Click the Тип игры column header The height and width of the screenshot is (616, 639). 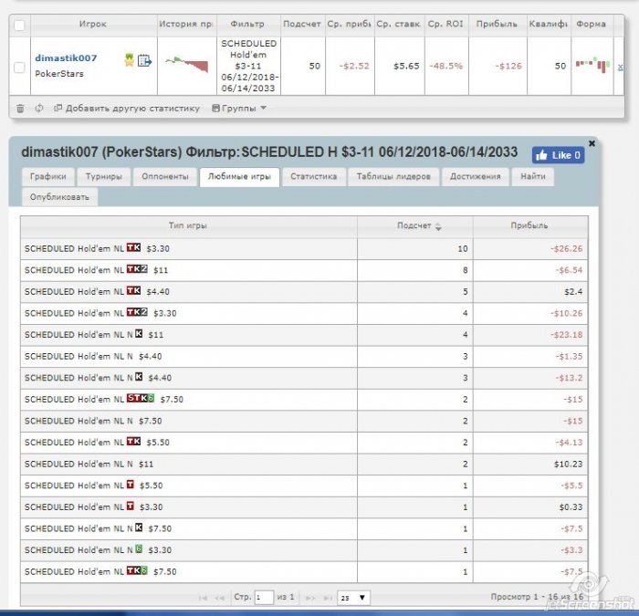(x=189, y=226)
